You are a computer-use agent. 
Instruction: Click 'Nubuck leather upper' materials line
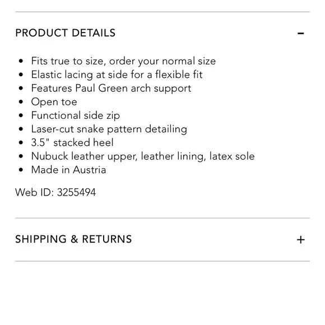143,156
